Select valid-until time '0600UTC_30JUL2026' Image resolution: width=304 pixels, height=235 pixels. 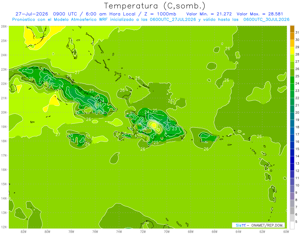[266, 20]
